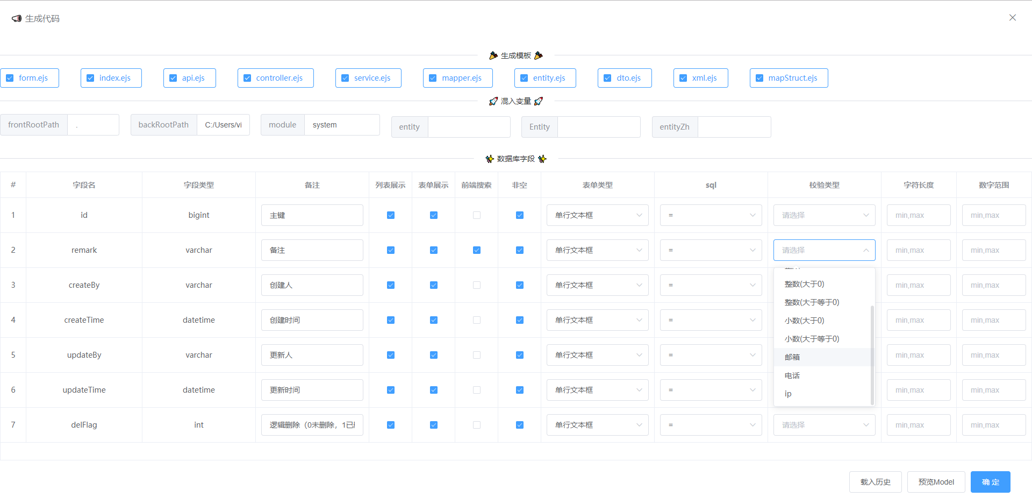This screenshot has width=1032, height=504.
Task: Click the entityZh input field
Action: pyautogui.click(x=734, y=127)
